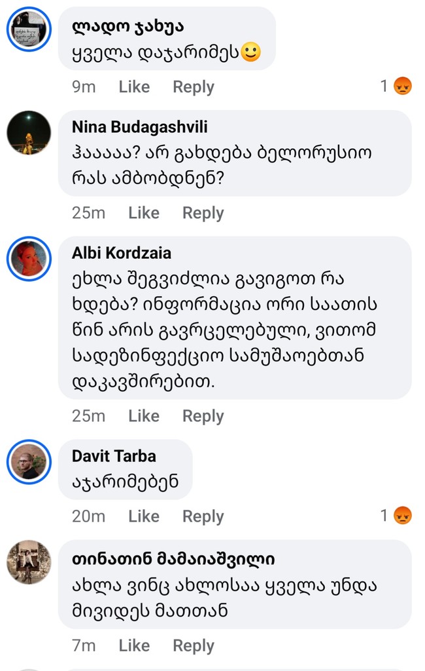
Task: Reply to თინათინ მამაიაშვილი's comment
Action: point(193,645)
